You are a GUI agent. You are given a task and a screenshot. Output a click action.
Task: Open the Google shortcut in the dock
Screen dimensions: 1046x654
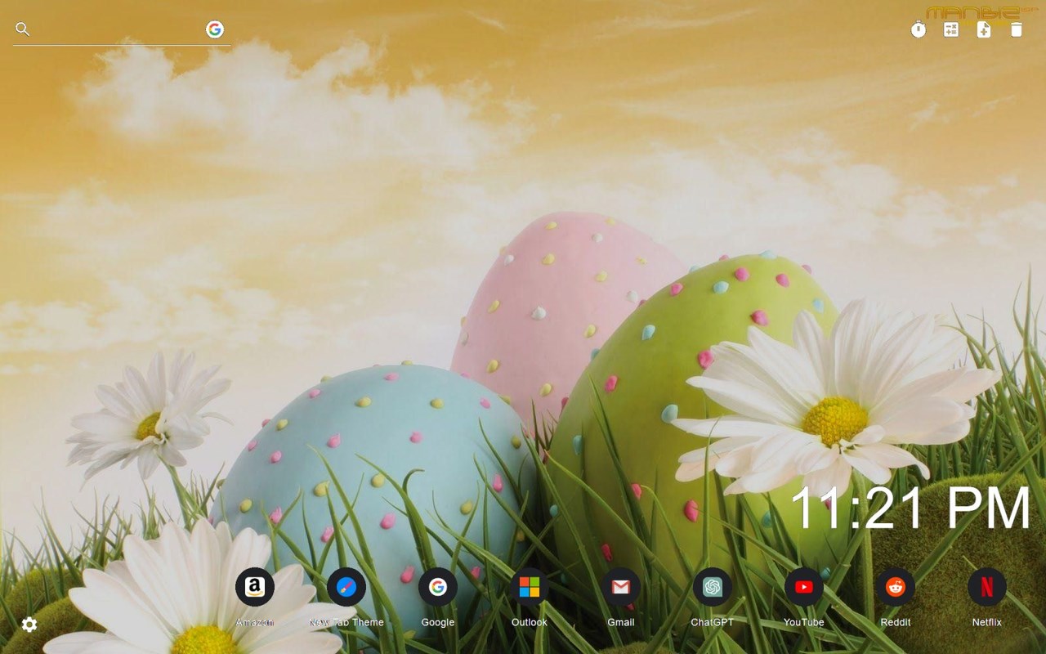pyautogui.click(x=438, y=587)
